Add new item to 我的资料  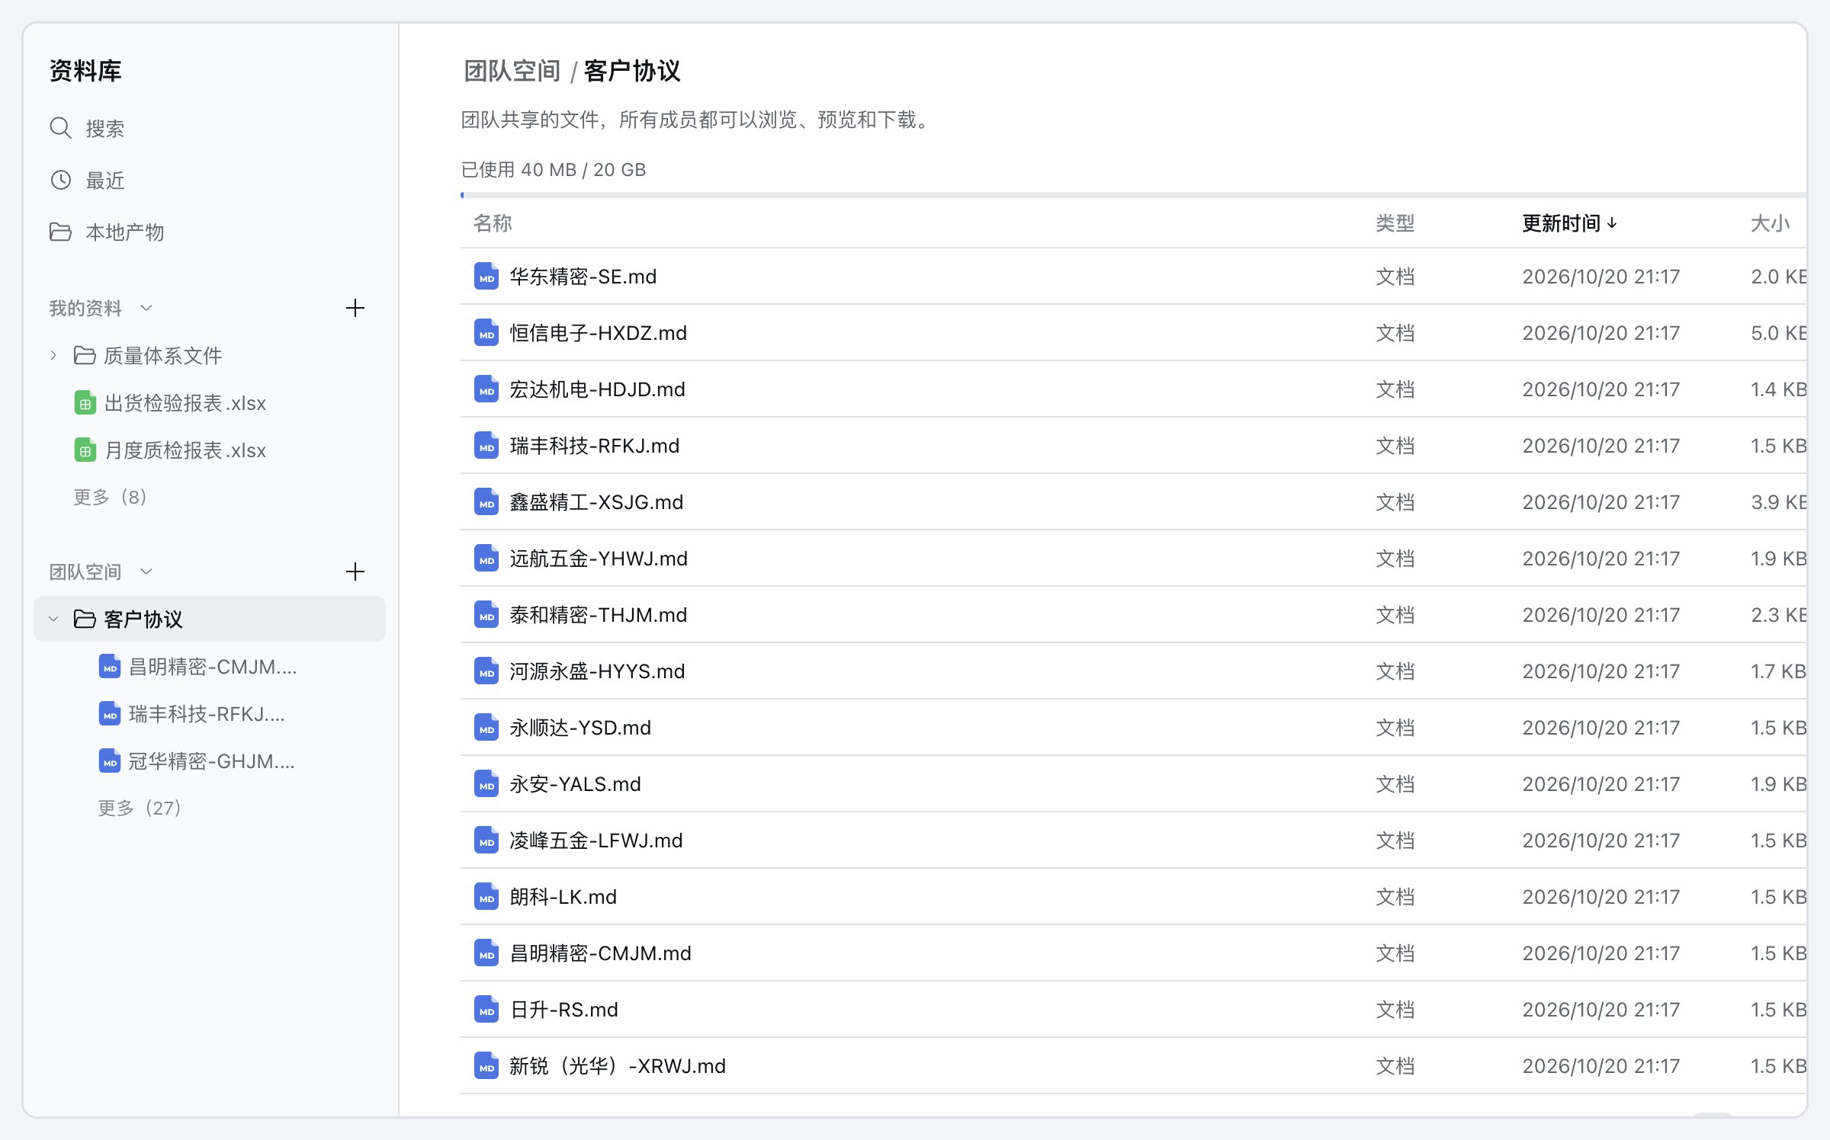click(x=355, y=308)
